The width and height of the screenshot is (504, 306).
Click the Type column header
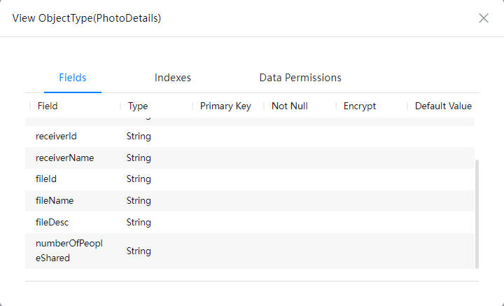coord(138,106)
